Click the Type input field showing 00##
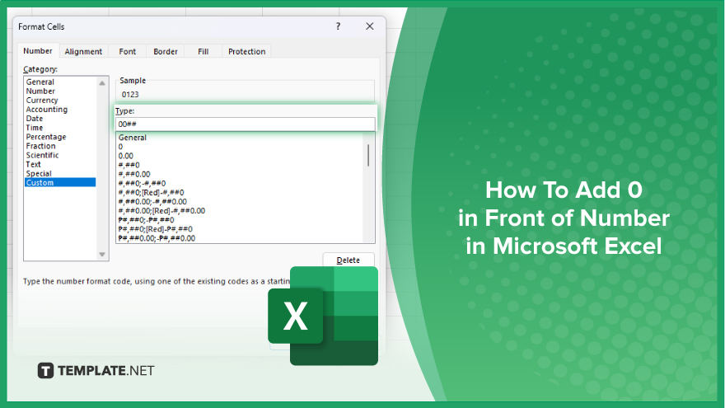Viewport: 725px width, 408px height. click(x=245, y=124)
